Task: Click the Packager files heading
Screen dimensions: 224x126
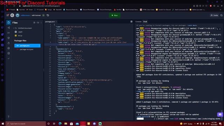Action: (x=20, y=41)
